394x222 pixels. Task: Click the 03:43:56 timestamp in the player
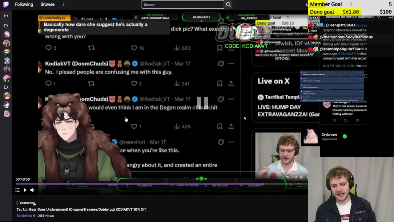23,179
